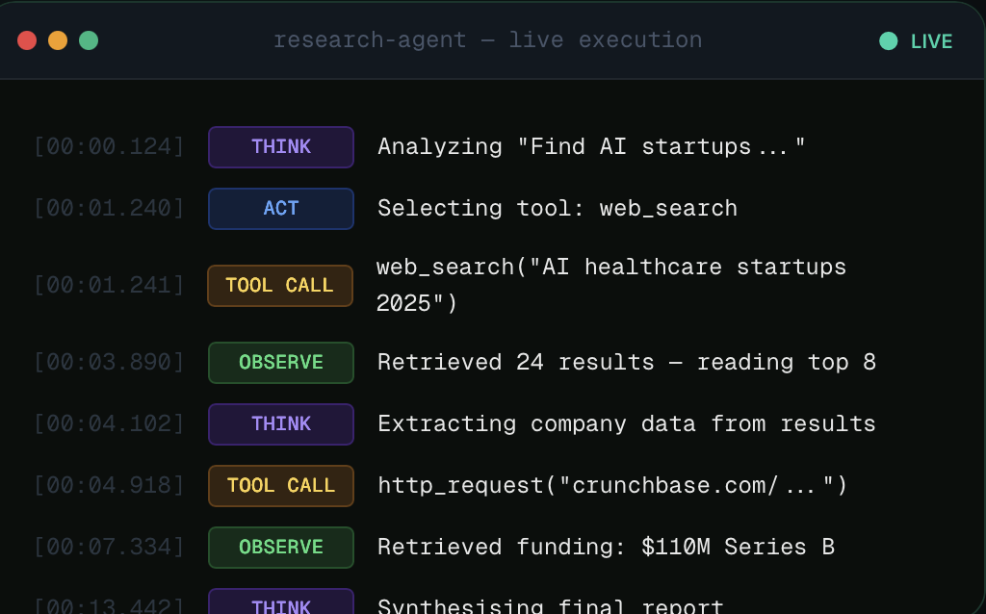Click the green maximize traffic light
986x614 pixels.
pos(87,40)
